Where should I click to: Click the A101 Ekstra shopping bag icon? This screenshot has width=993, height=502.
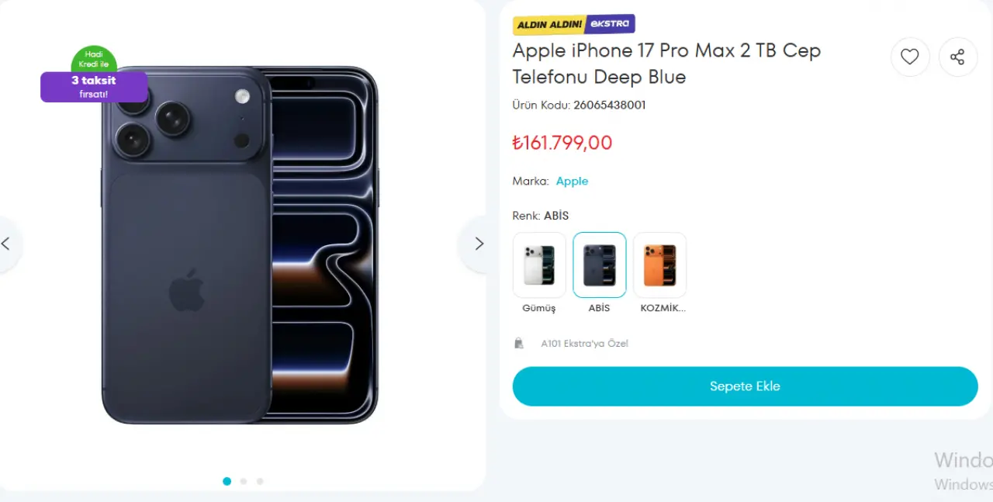[519, 343]
